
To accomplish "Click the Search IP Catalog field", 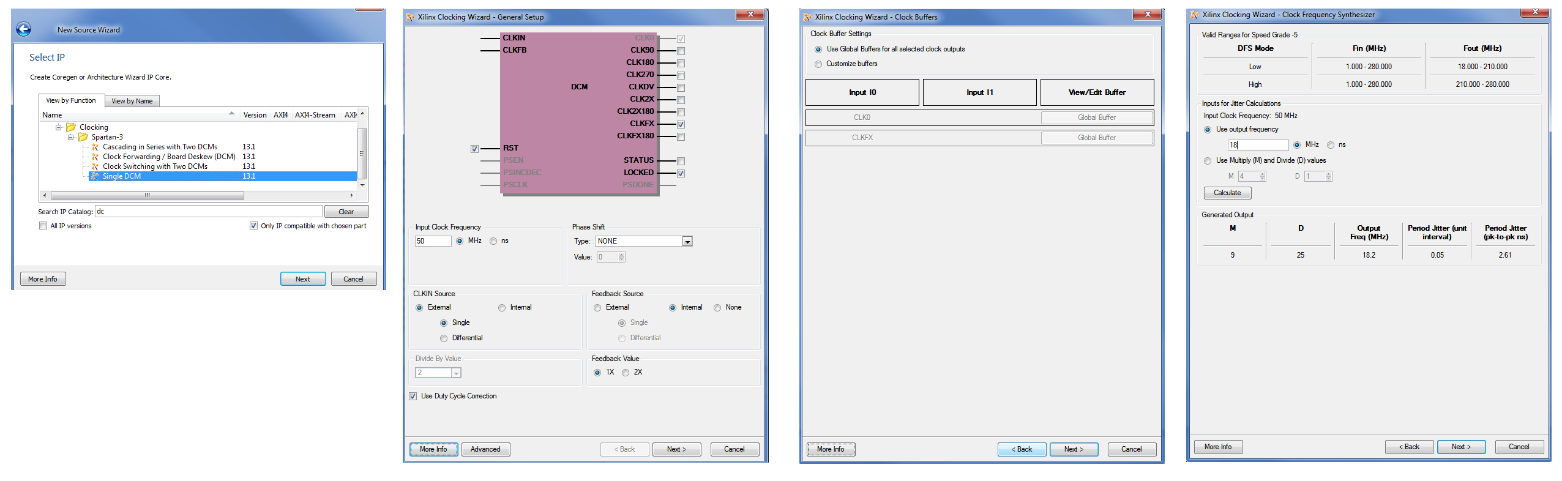I will point(208,212).
